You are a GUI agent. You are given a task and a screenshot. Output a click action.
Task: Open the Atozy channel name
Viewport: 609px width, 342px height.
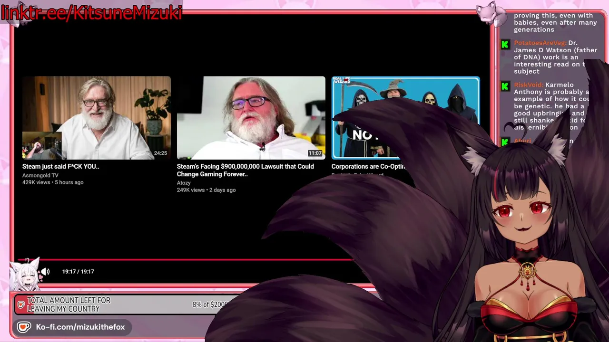[184, 183]
